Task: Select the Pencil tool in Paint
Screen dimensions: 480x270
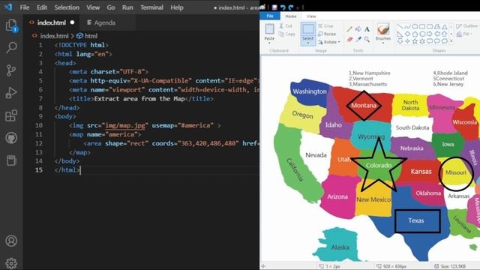Action: point(349,29)
